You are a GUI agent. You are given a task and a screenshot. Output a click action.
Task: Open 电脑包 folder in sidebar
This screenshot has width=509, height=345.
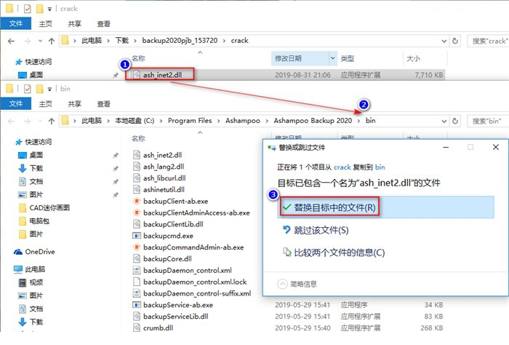[x=39, y=221]
